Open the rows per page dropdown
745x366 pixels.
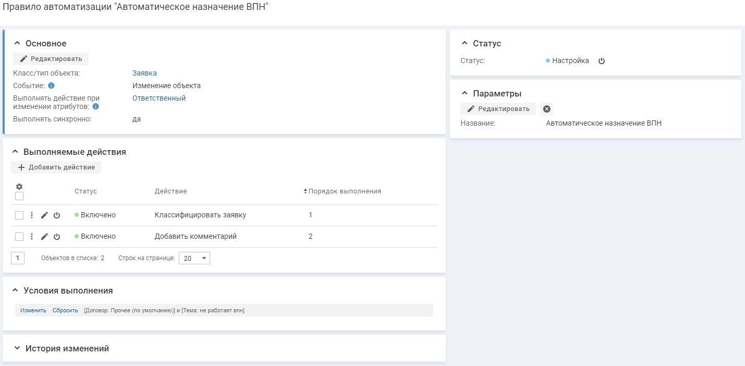194,258
